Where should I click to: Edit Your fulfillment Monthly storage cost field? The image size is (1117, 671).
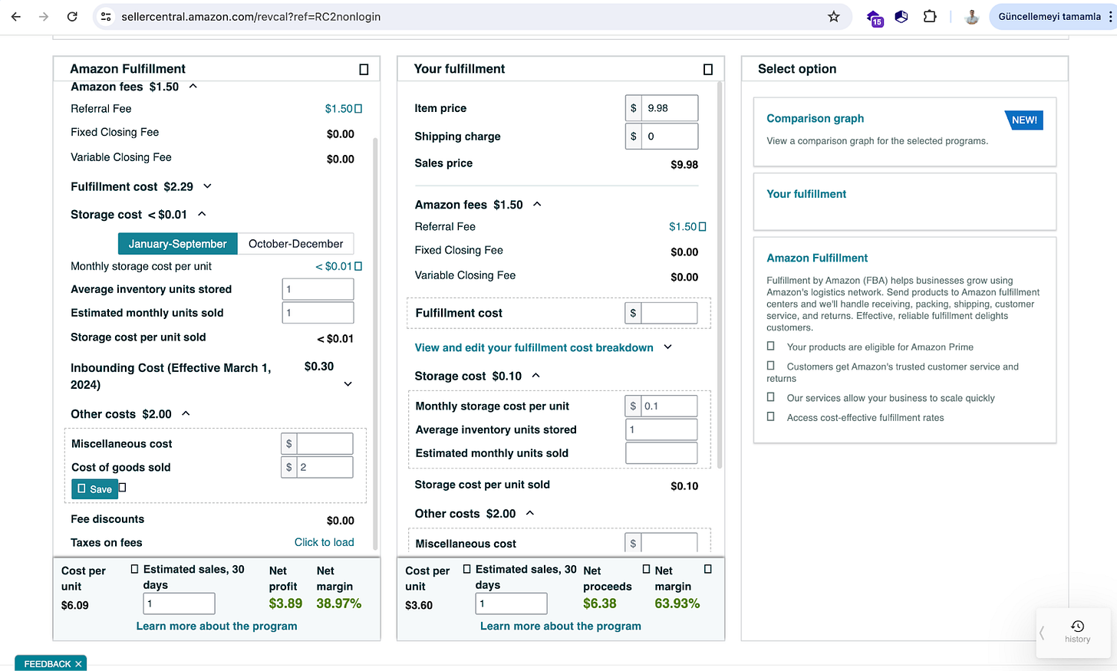click(x=669, y=406)
